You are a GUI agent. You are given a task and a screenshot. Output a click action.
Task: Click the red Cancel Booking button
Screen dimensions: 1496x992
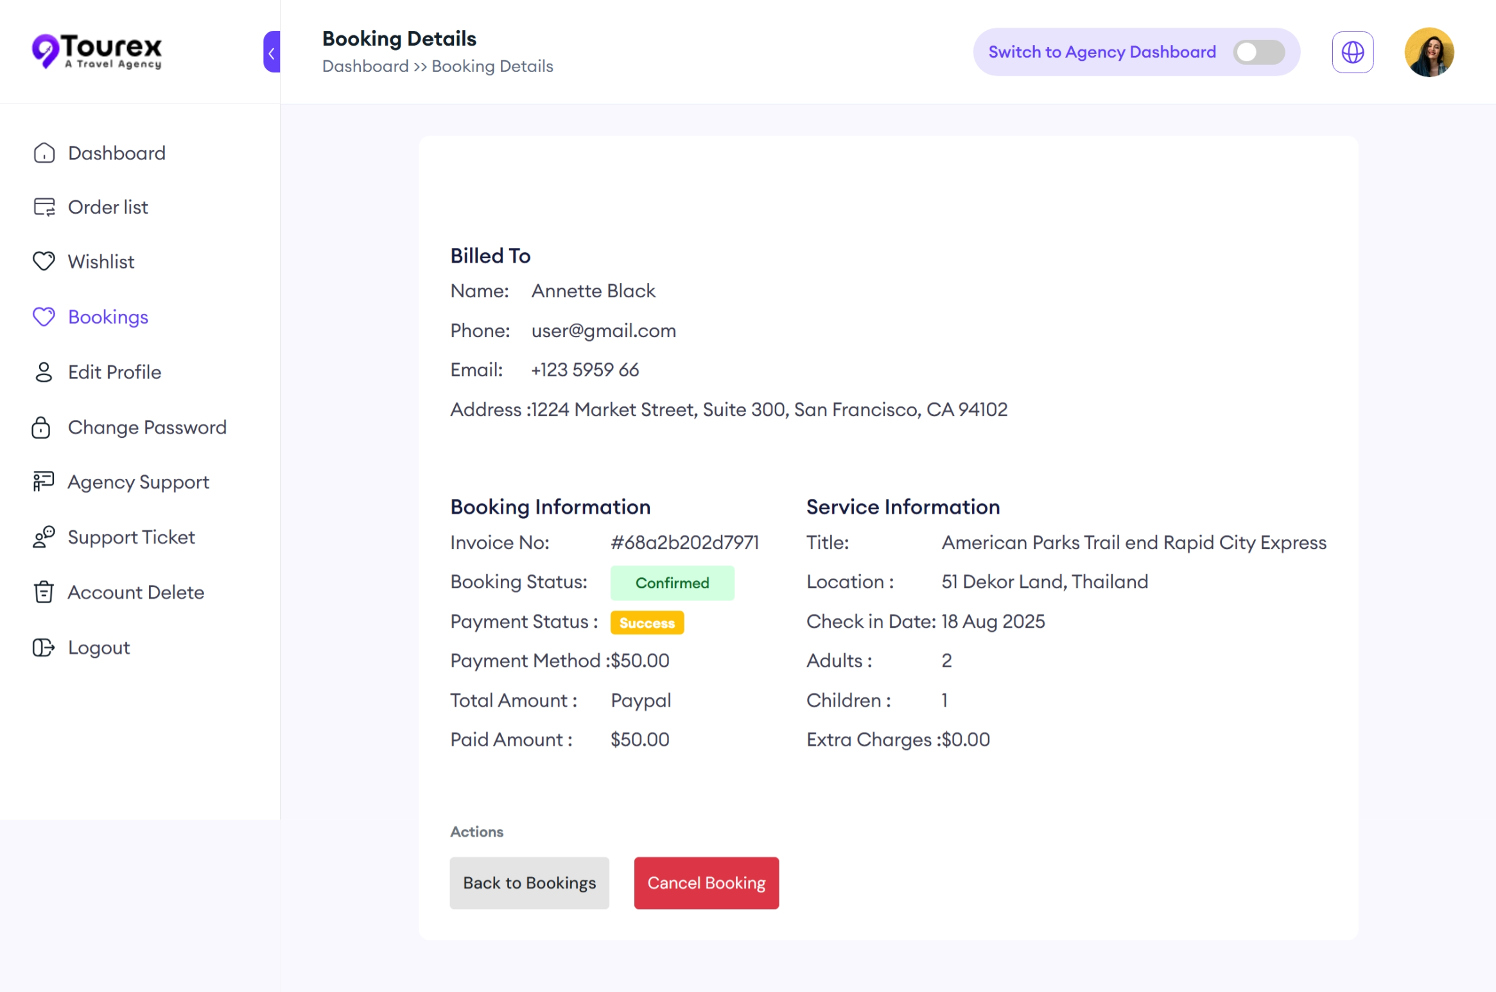(x=706, y=883)
